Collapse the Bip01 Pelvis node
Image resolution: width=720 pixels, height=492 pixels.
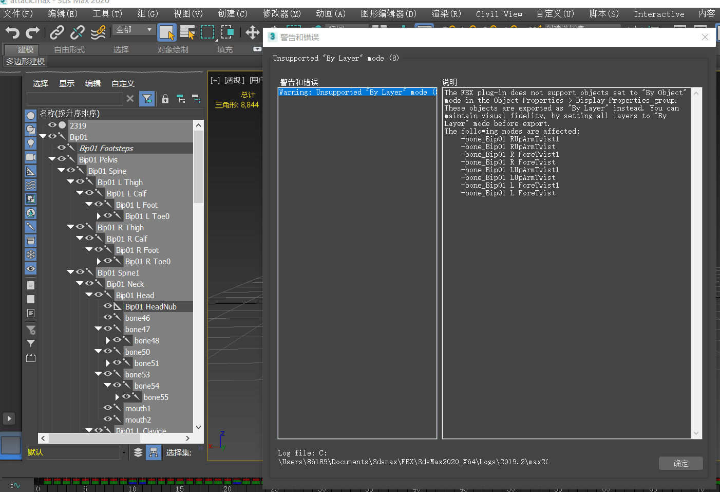(x=52, y=159)
